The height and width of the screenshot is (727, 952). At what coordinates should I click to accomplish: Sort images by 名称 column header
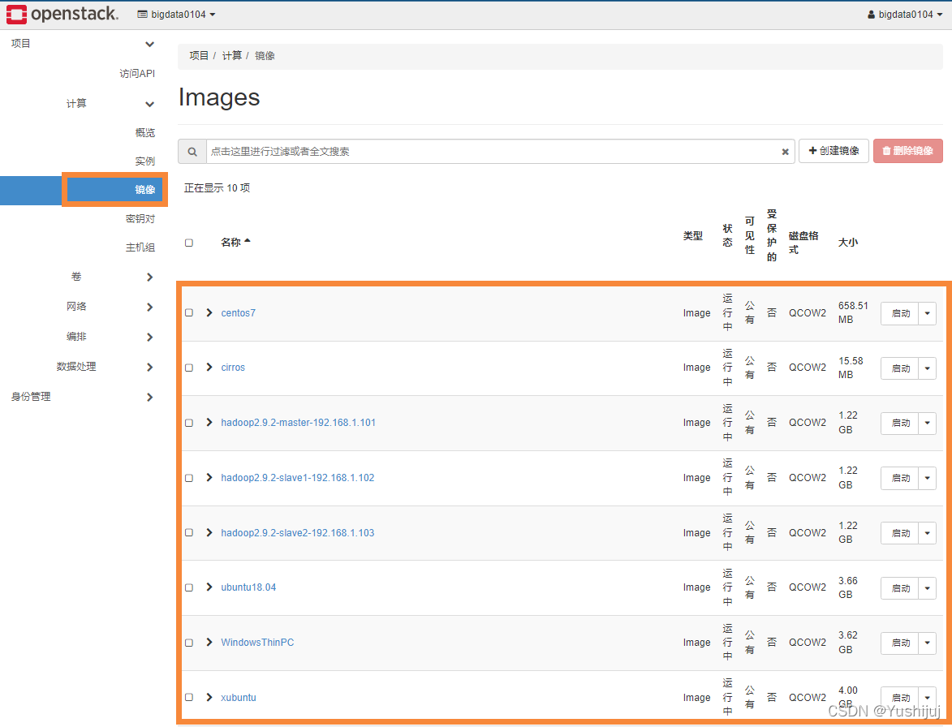[x=235, y=242]
